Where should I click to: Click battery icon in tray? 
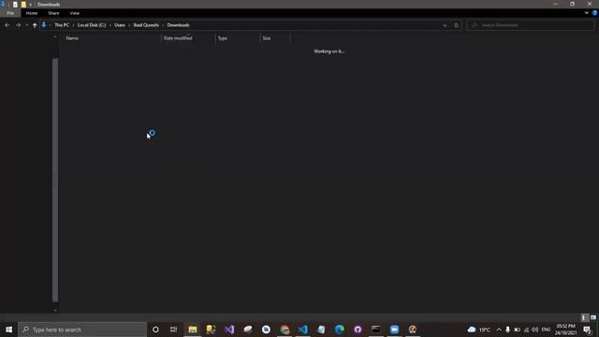pos(518,330)
